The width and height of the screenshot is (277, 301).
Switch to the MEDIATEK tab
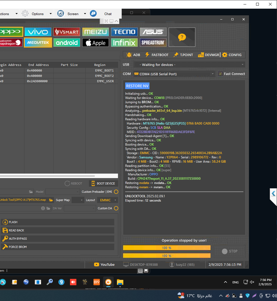(38, 42)
